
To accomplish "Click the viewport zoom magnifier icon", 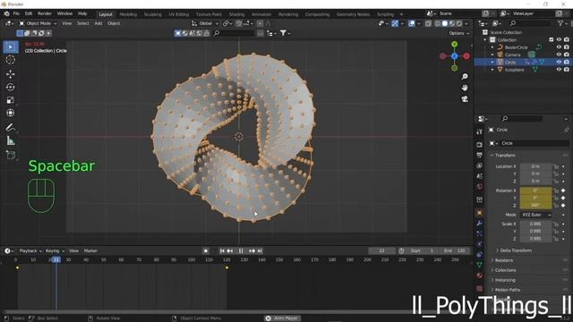I will point(465,77).
